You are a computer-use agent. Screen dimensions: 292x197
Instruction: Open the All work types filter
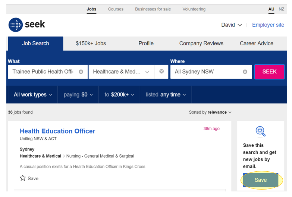pyautogui.click(x=33, y=94)
